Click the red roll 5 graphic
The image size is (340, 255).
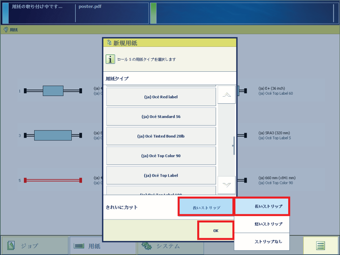pyautogui.click(x=53, y=180)
